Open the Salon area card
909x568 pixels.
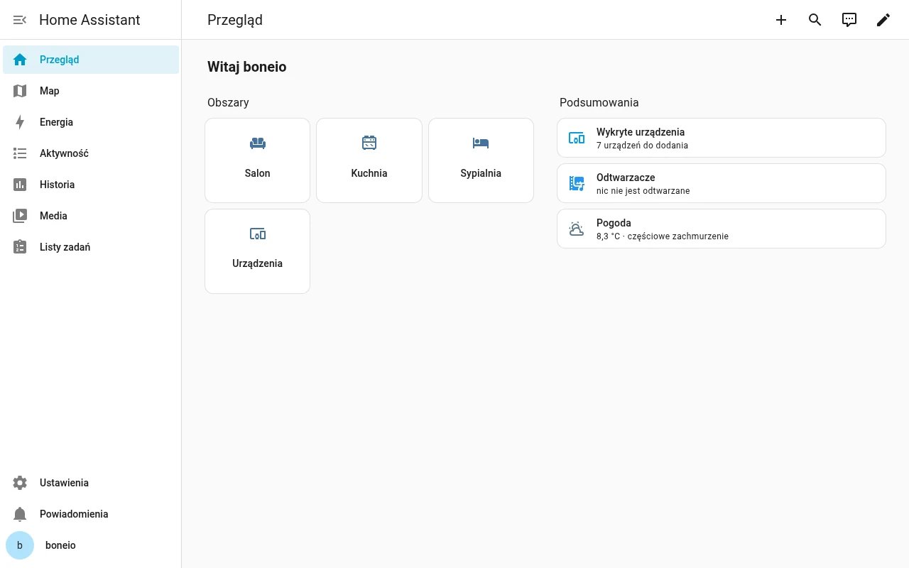point(258,160)
